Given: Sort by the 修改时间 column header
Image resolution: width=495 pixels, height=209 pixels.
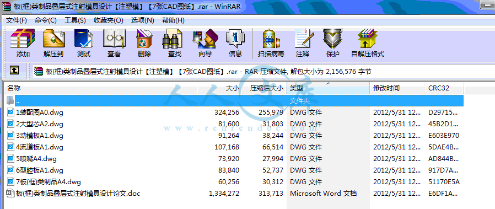Looking at the screenshot, I should [x=397, y=88].
